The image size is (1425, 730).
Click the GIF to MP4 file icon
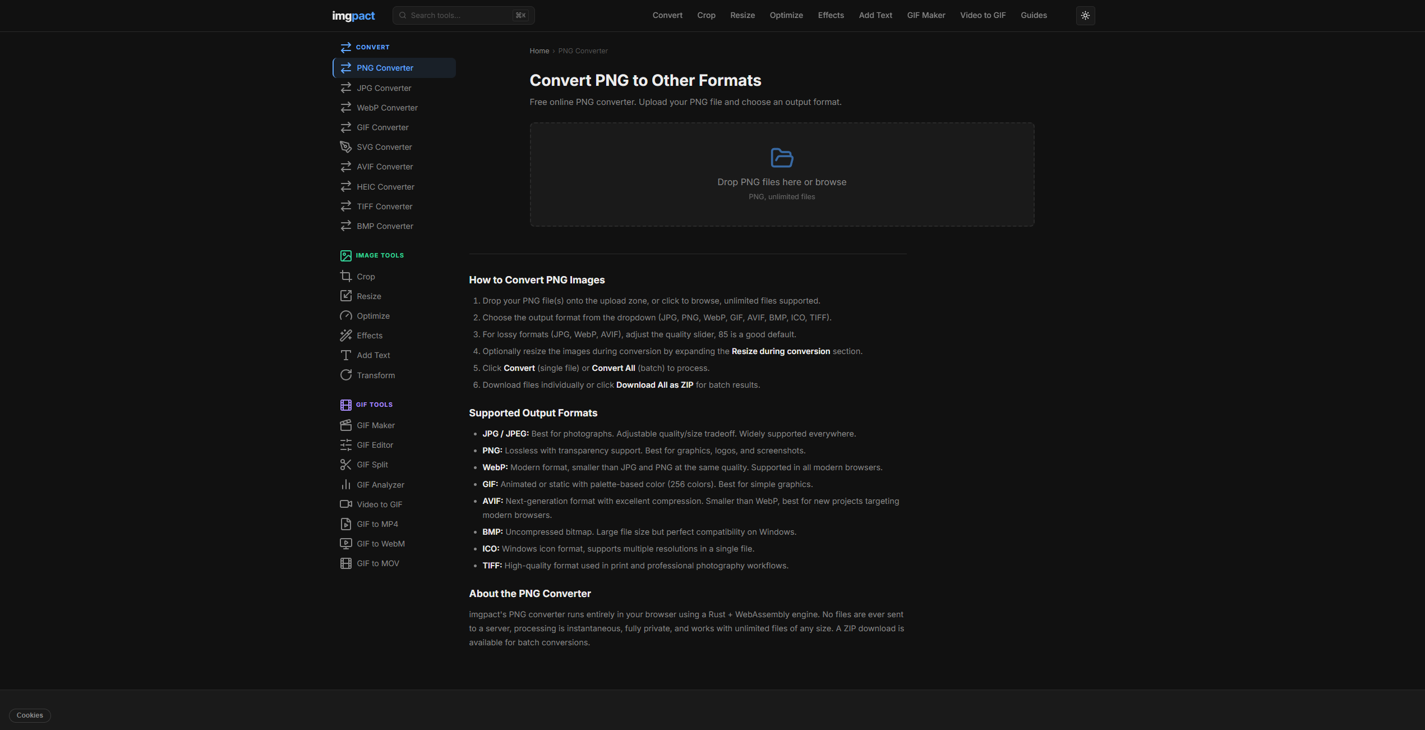tap(346, 524)
